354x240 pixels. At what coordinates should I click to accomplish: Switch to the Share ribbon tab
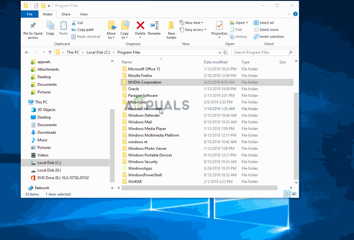pyautogui.click(x=66, y=14)
